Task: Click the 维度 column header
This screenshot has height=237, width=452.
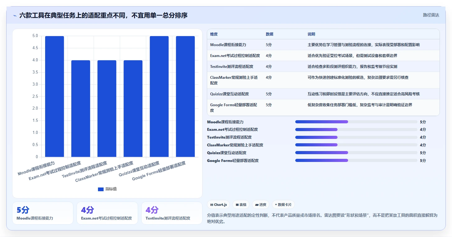Action: coord(214,34)
